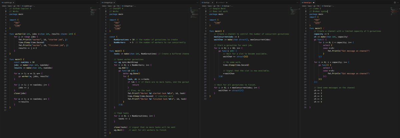400x138 pixels.
Task: Click 'var wg sync.WaitGroup' line
Action: [x=126, y=62]
